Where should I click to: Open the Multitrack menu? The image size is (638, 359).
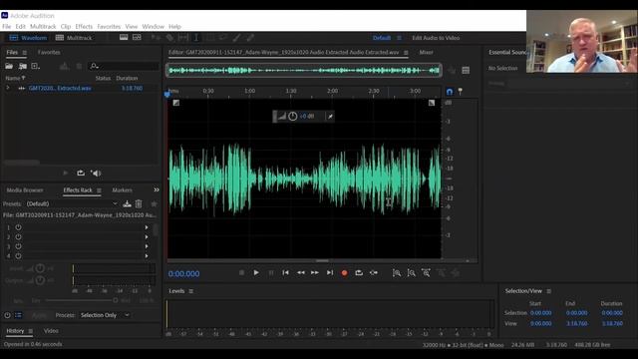[x=43, y=27]
